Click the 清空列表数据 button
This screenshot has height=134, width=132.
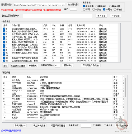[39, 126]
